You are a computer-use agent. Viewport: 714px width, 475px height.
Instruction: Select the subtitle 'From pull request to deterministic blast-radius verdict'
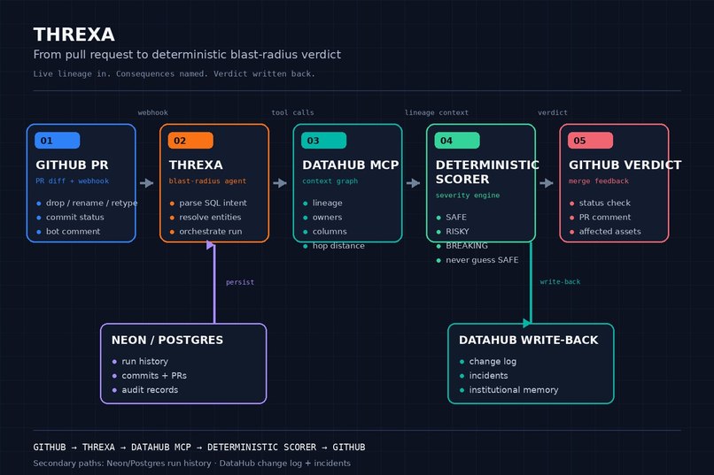click(187, 55)
